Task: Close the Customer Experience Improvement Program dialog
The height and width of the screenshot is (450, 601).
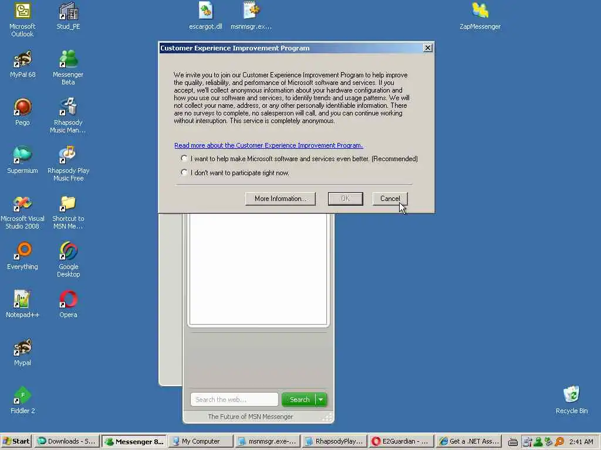Action: [428, 48]
